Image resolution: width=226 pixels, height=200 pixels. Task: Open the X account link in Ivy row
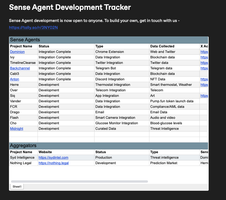(x=204, y=57)
